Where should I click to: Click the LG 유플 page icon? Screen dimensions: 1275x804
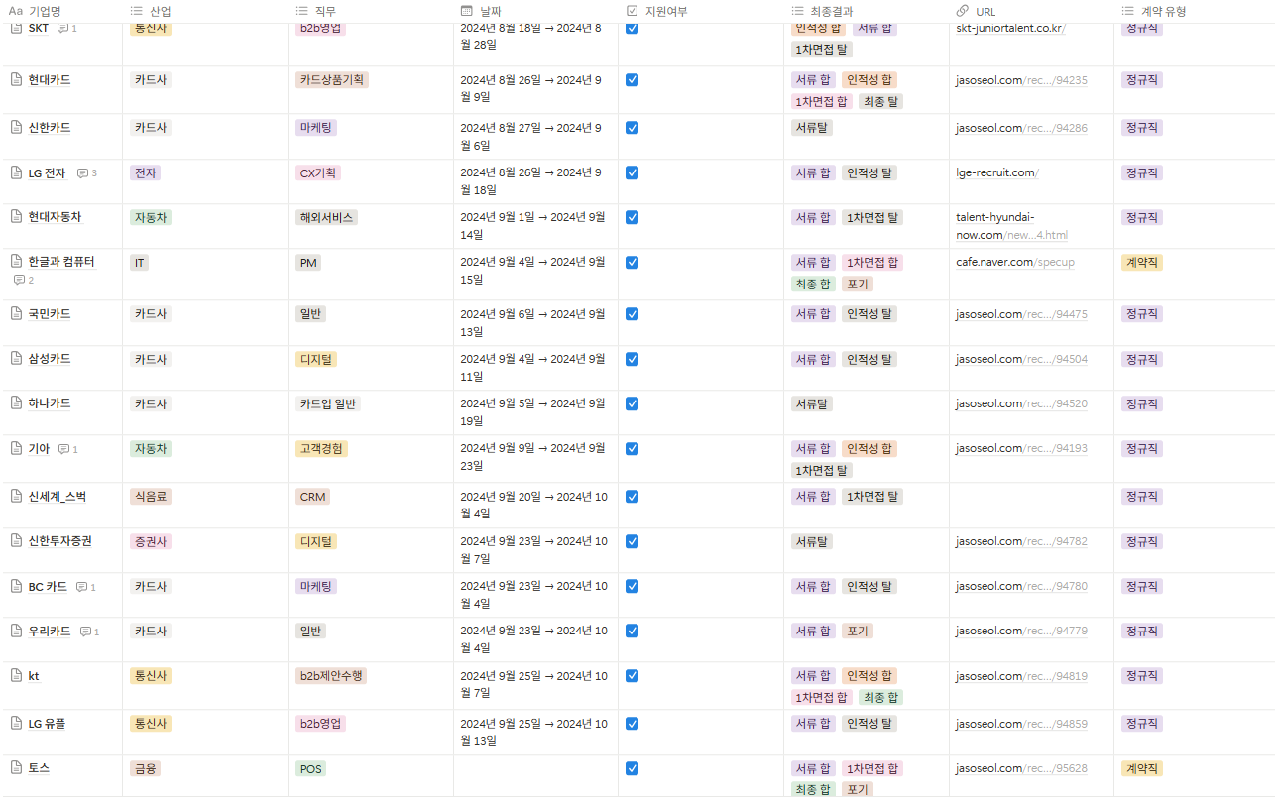(16, 723)
